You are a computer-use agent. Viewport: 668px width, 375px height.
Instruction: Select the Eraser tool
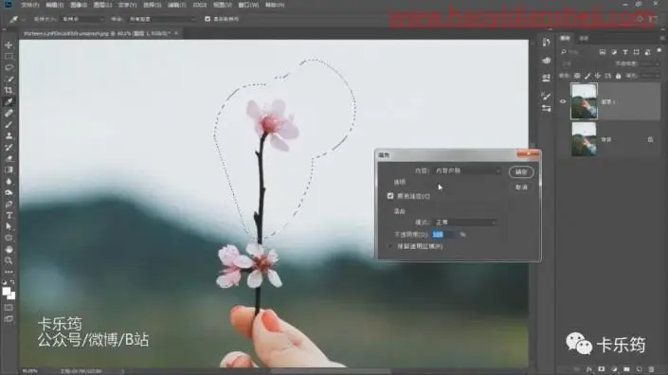(9, 159)
